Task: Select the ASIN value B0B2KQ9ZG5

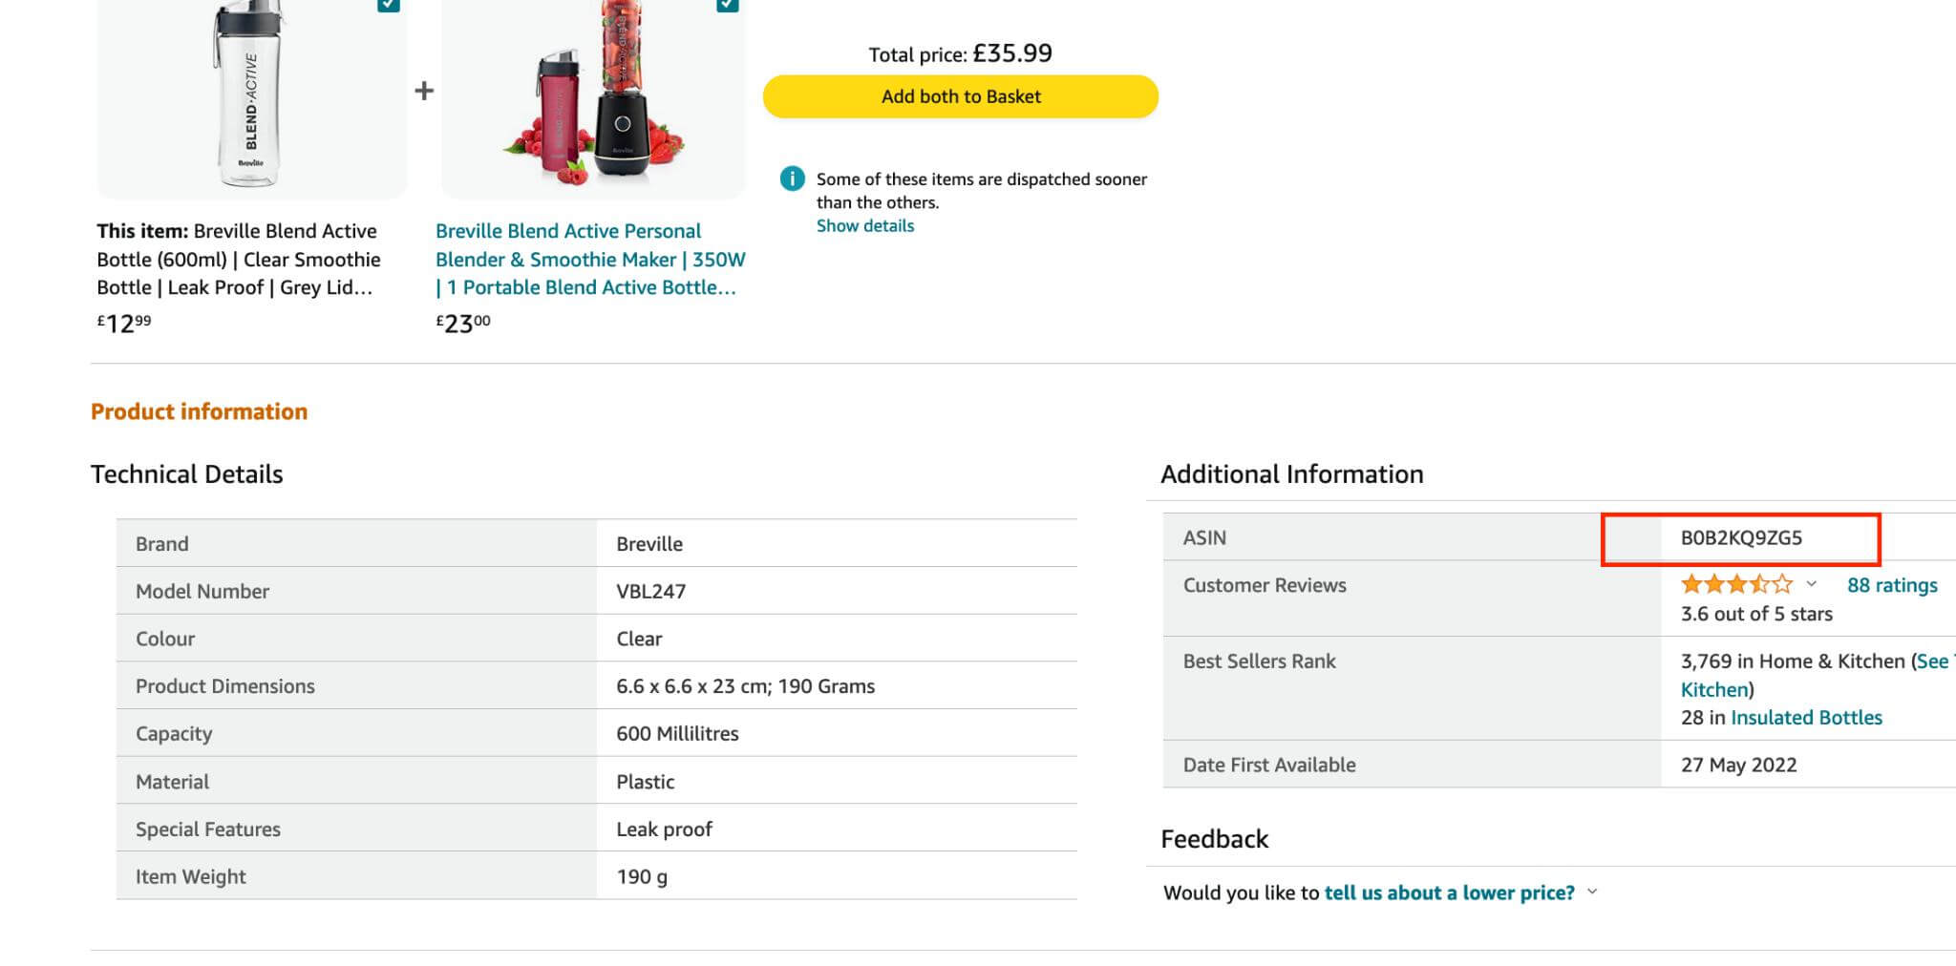Action: 1741,537
